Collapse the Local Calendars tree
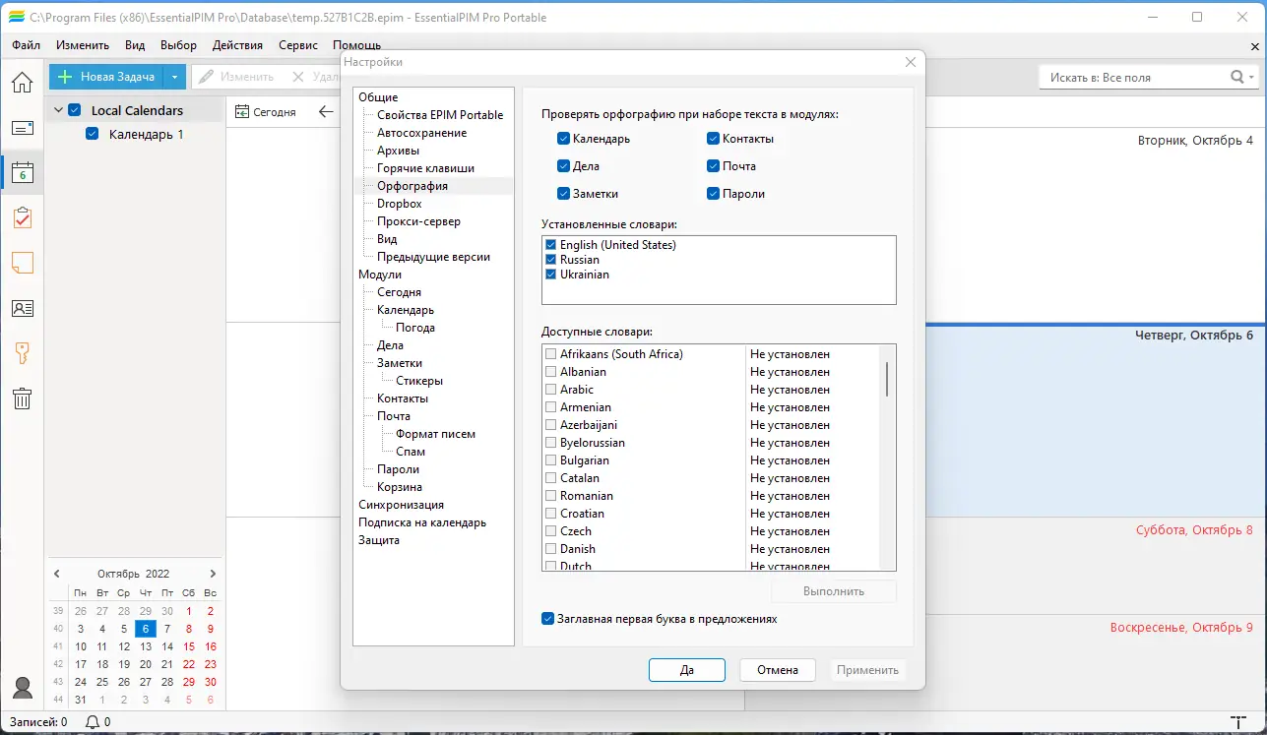Viewport: 1267px width, 735px height. tap(58, 110)
